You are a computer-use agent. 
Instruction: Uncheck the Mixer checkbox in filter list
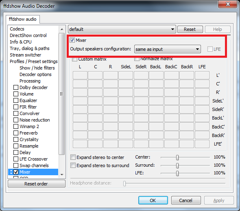[x=16, y=172]
